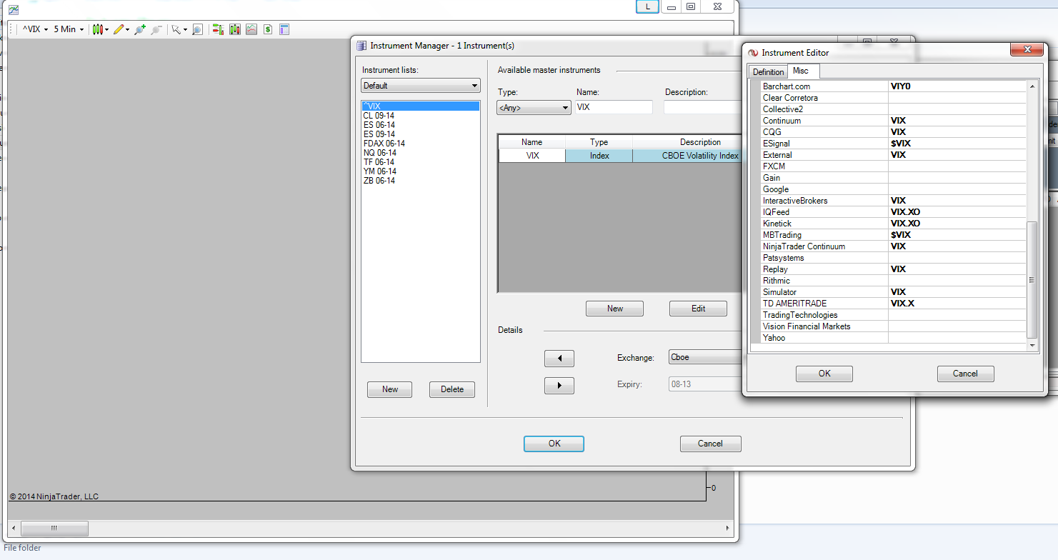Select the arrow cursor pointer tool
Viewport: 1058px width, 560px height.
179,29
